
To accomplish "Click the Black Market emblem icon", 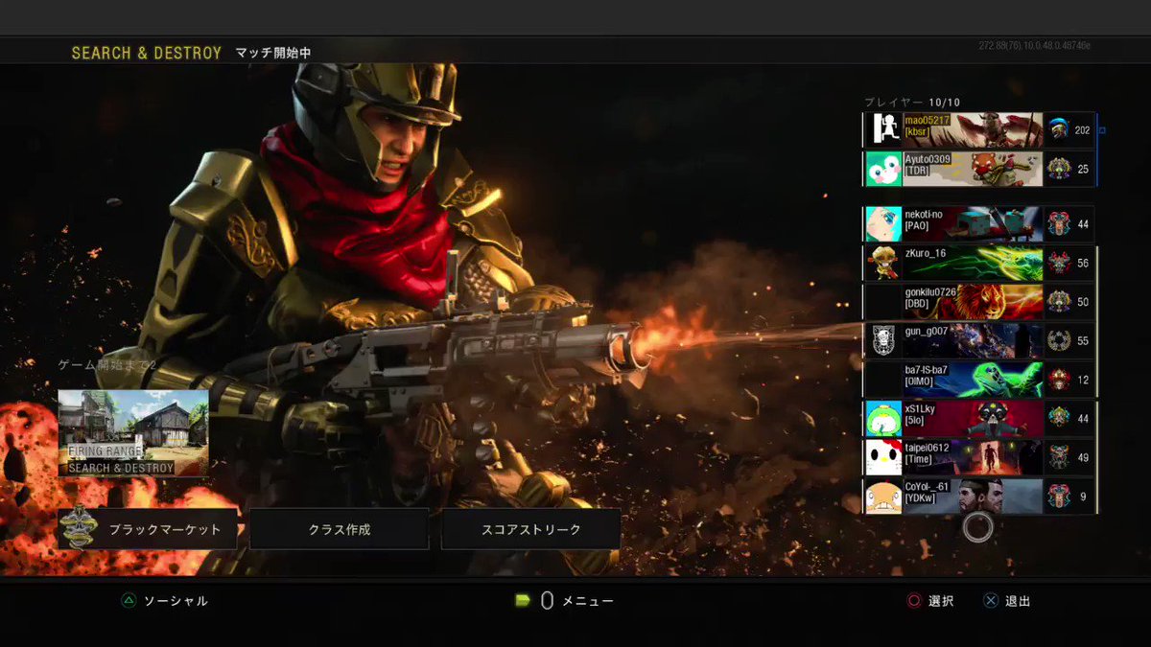I will 79,528.
